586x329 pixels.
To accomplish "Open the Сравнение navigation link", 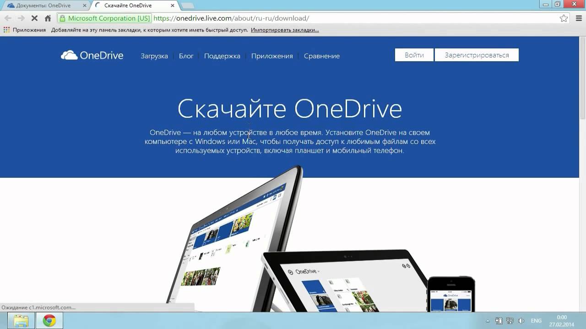I will click(322, 56).
